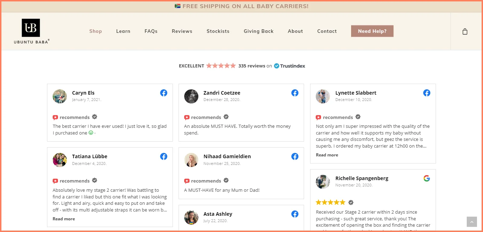The width and height of the screenshot is (483, 232).
Task: Click the date November 20, 2020
Action: 354,185
